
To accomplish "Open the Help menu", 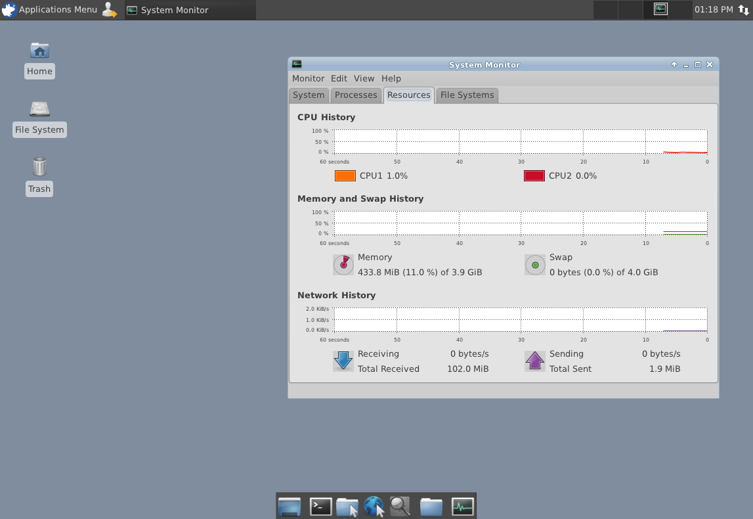I will [x=391, y=78].
